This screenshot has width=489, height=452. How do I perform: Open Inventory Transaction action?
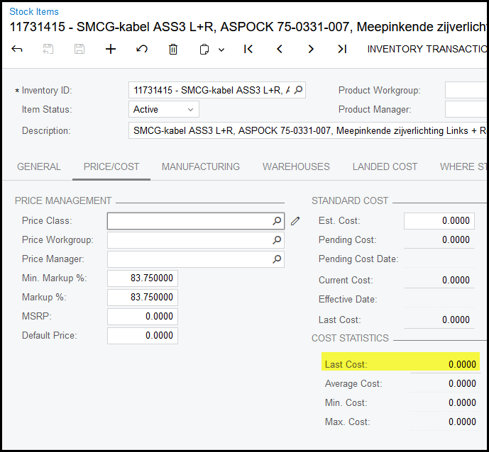426,49
